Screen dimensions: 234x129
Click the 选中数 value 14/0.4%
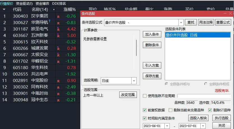221,103
